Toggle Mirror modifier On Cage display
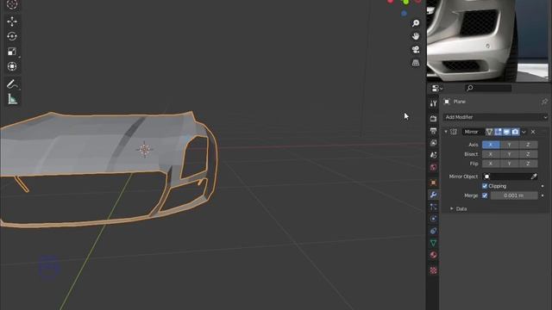Screen dimensions: 552x310 point(489,132)
